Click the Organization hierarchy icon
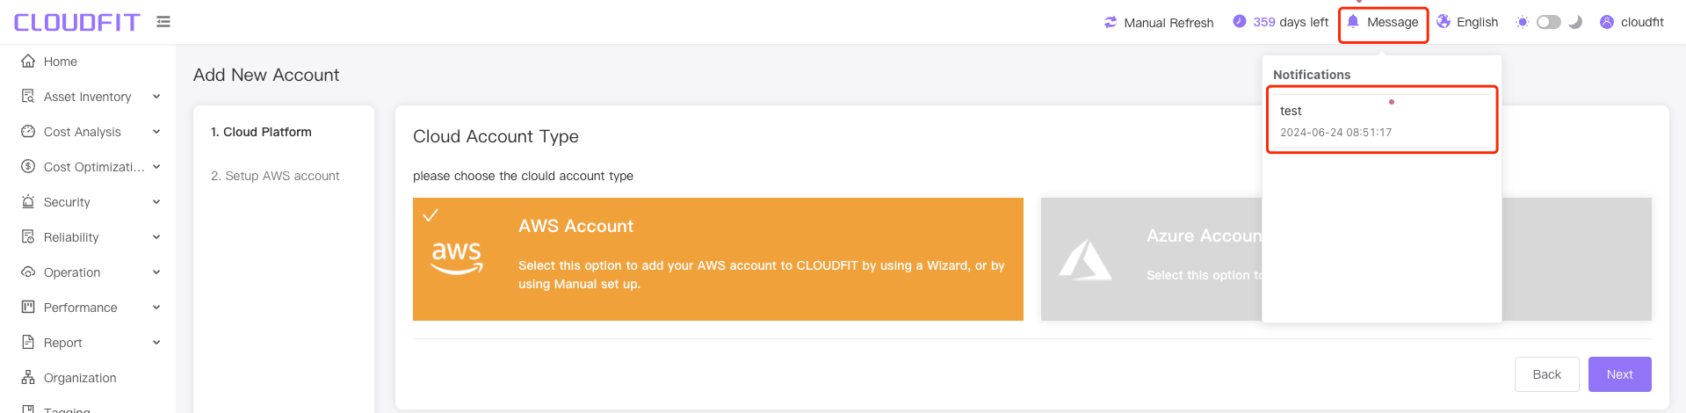The image size is (1686, 413). click(28, 378)
